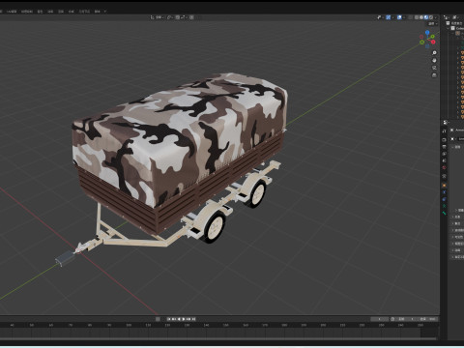
Task: Toggle viewport overlays button
Action: (399, 17)
